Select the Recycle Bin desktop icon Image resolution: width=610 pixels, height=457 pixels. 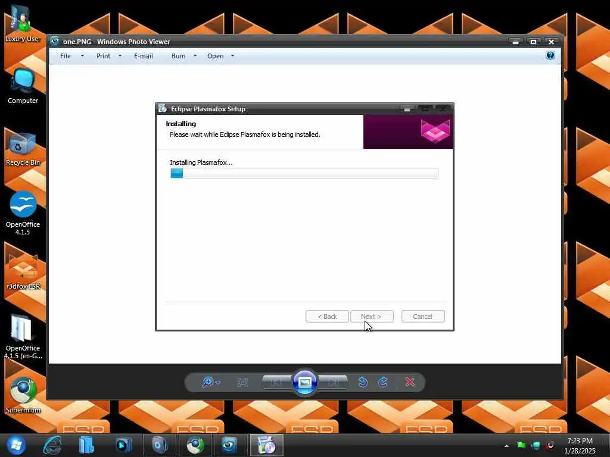click(x=23, y=149)
